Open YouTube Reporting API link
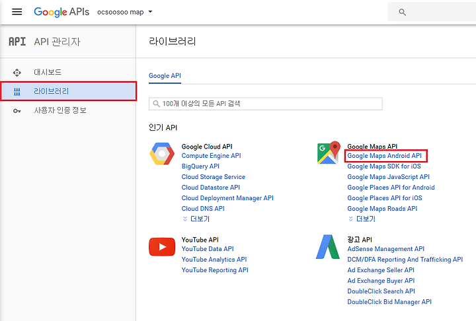Screen dimensions: 476x321 coord(215,270)
